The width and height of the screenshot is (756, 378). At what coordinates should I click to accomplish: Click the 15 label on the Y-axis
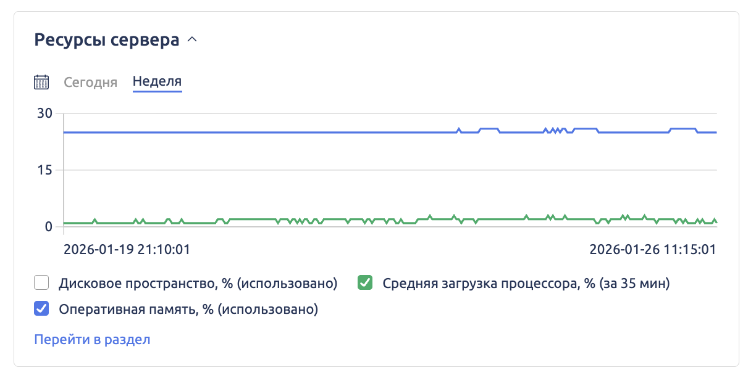pos(44,170)
